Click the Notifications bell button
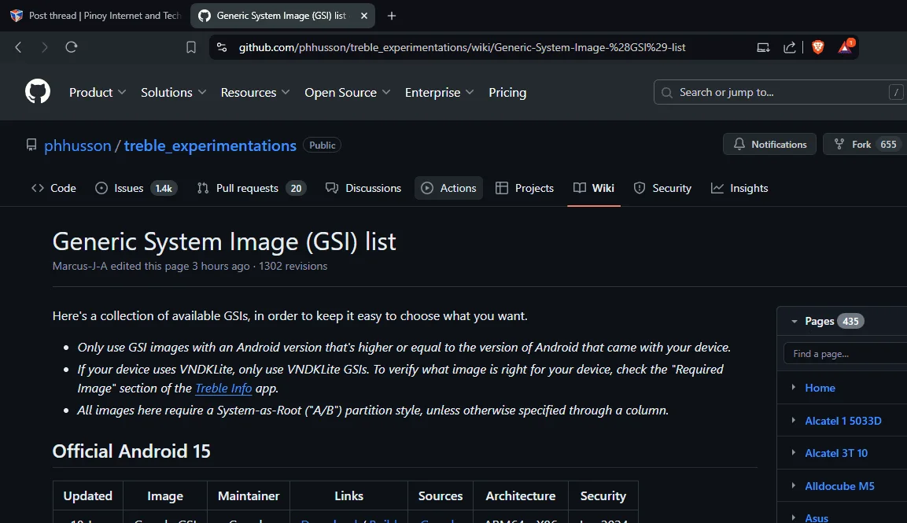Image resolution: width=907 pixels, height=523 pixels. (769, 144)
